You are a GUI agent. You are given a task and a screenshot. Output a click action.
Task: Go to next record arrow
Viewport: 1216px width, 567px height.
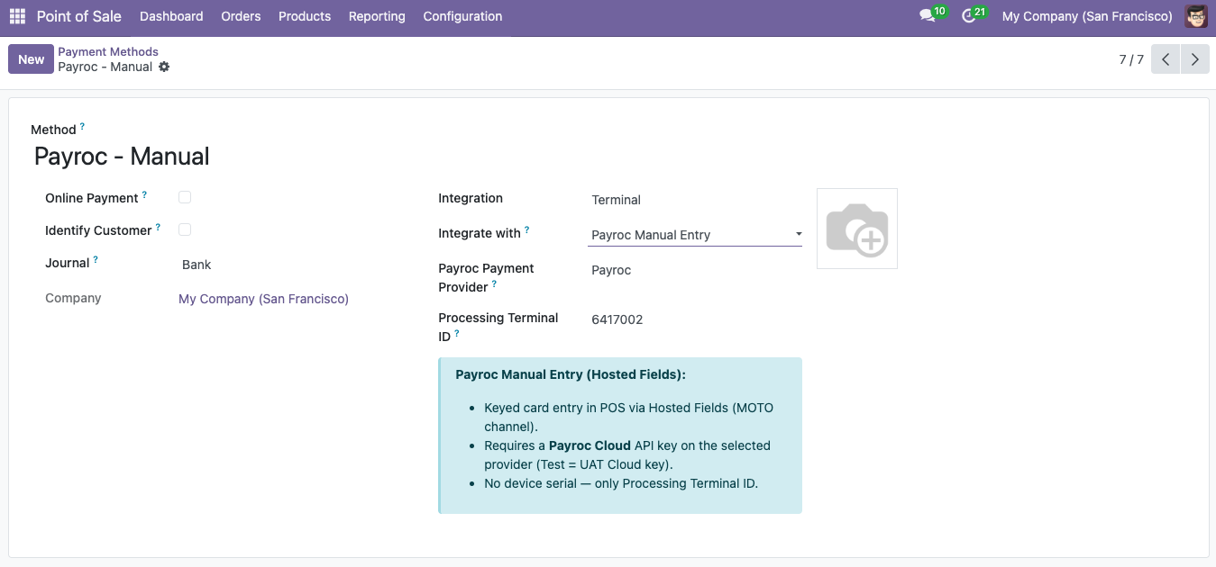point(1195,59)
